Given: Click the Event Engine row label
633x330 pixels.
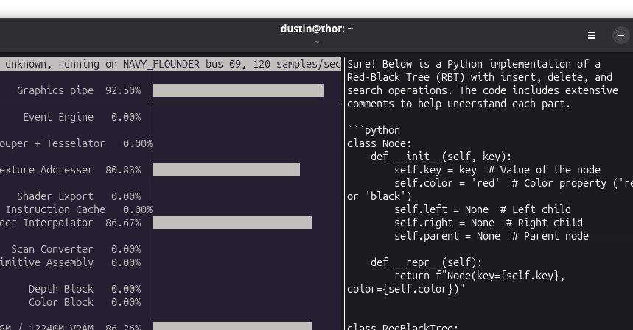Looking at the screenshot, I should (x=58, y=117).
